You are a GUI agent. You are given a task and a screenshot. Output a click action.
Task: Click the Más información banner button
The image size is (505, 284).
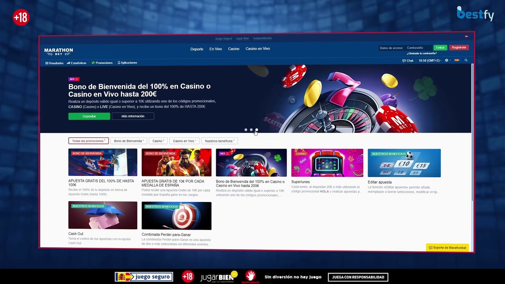coord(133,116)
